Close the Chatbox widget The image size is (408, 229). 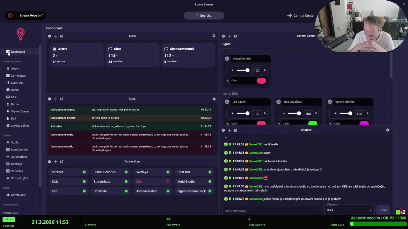coord(223,130)
